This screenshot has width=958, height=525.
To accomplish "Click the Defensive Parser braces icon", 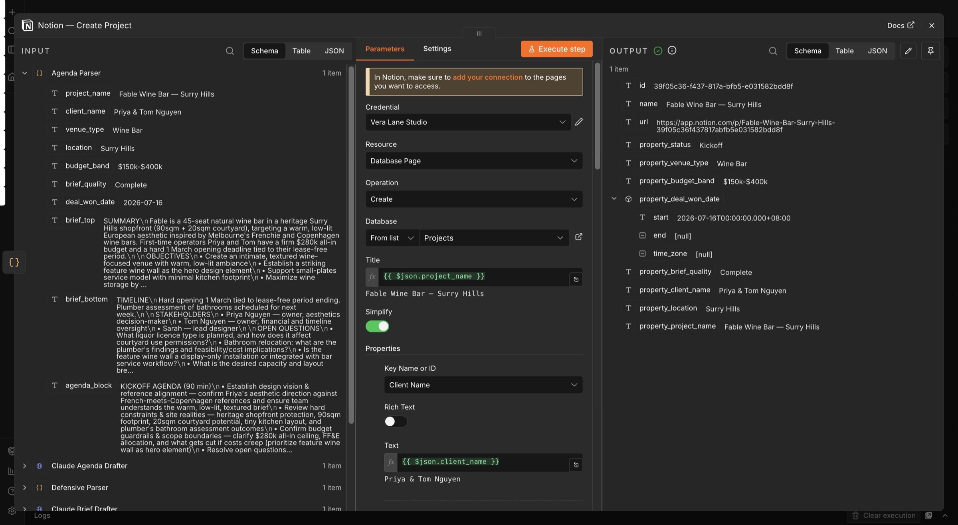I will click(x=39, y=488).
